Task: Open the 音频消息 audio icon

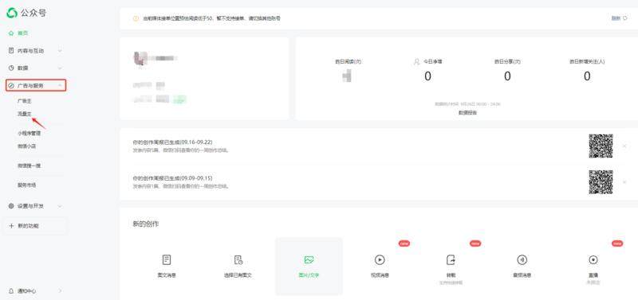Action: point(522,259)
